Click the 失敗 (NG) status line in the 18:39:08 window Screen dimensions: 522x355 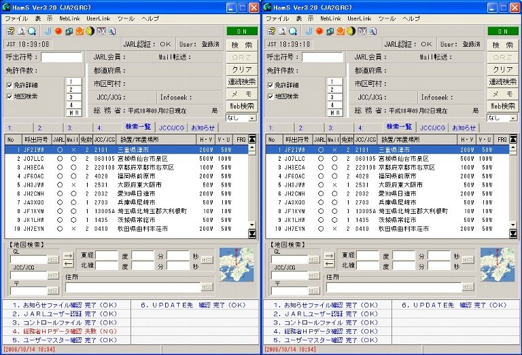coord(65,331)
